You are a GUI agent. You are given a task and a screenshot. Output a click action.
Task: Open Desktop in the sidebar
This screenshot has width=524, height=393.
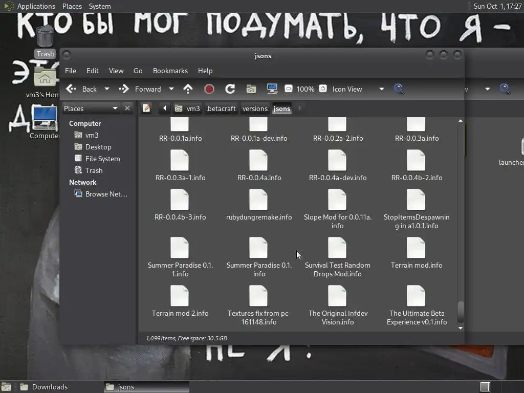click(98, 147)
